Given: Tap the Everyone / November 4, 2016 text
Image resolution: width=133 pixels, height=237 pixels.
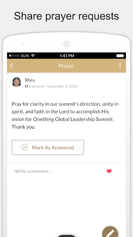Looking at the screenshot, I should point(53,86).
